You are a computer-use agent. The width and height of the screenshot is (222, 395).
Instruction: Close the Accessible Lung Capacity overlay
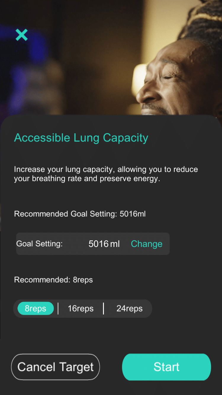point(22,35)
